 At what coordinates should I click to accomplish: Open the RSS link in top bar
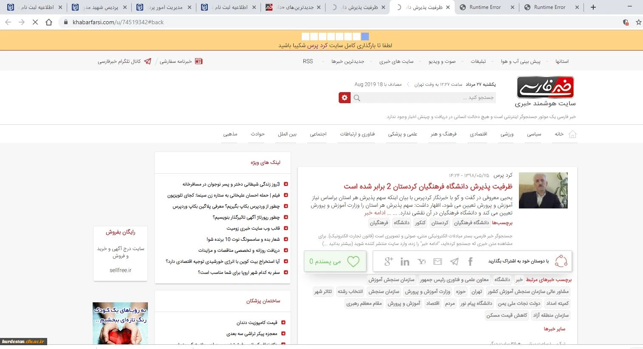308,62
